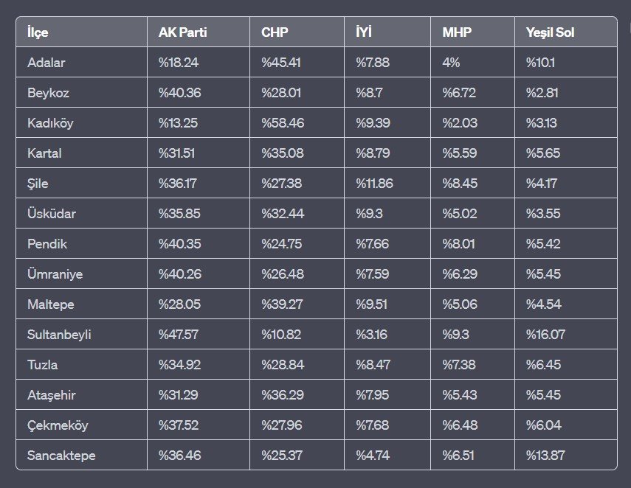Select the Adalar district cell
Screen dimensions: 631x488
coord(46,63)
